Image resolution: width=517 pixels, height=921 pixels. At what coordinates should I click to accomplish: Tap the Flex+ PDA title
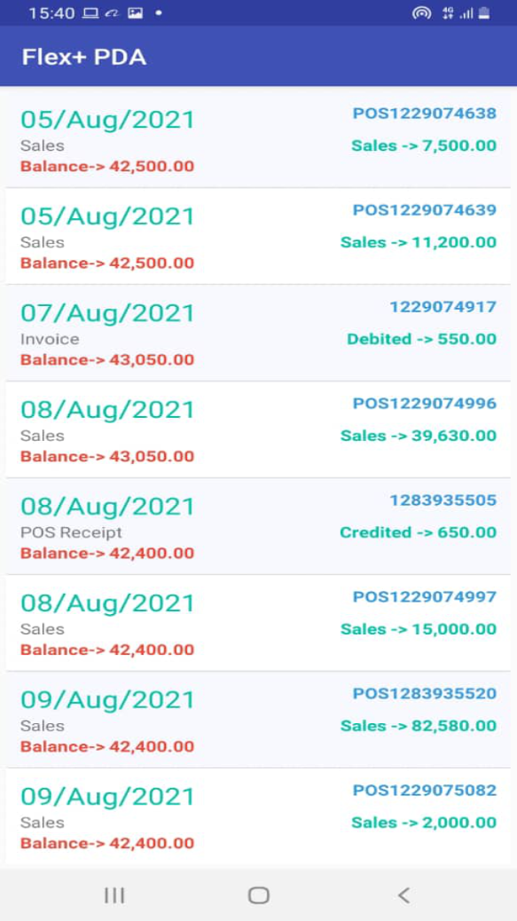tap(84, 57)
